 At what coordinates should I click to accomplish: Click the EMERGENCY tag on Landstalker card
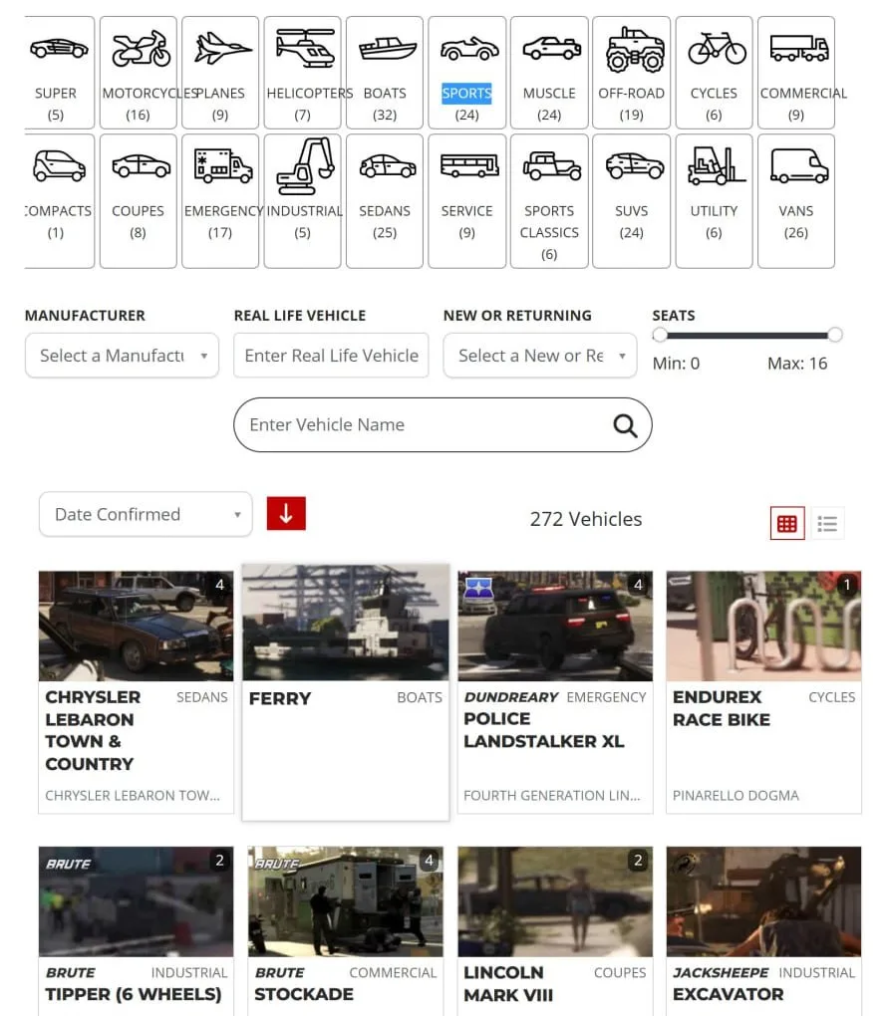click(x=606, y=697)
